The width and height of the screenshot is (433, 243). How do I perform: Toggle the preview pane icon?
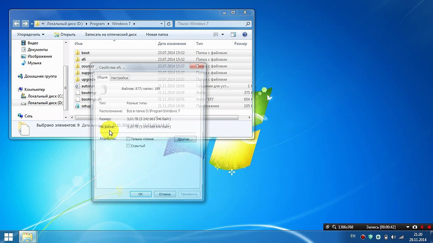pos(233,34)
